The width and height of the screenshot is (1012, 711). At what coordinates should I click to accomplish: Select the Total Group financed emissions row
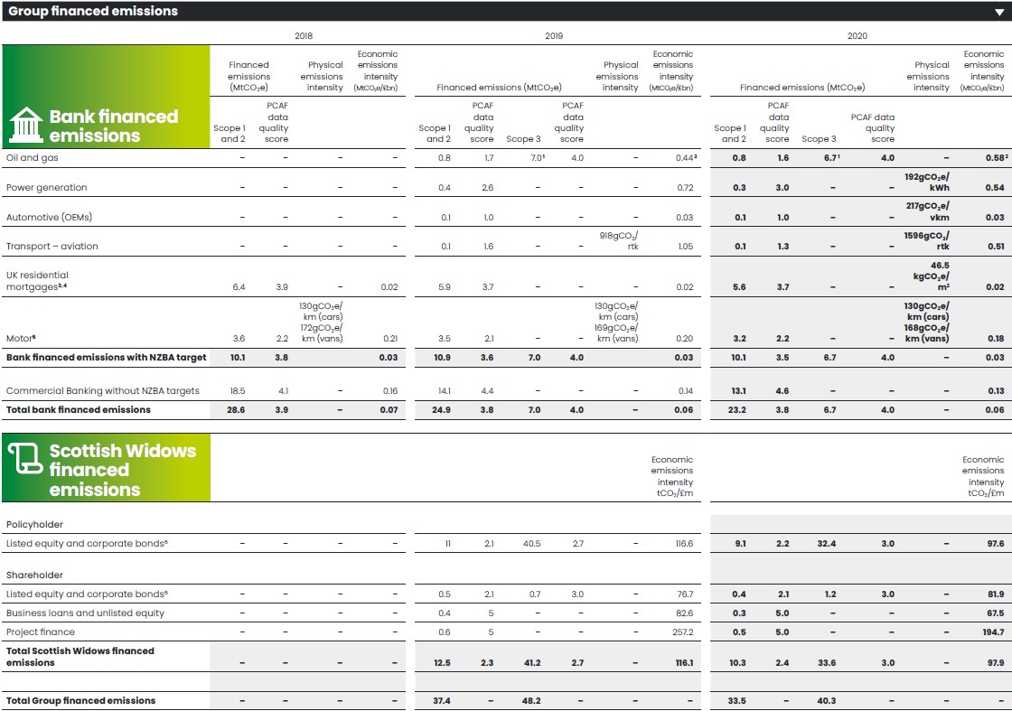(80, 701)
